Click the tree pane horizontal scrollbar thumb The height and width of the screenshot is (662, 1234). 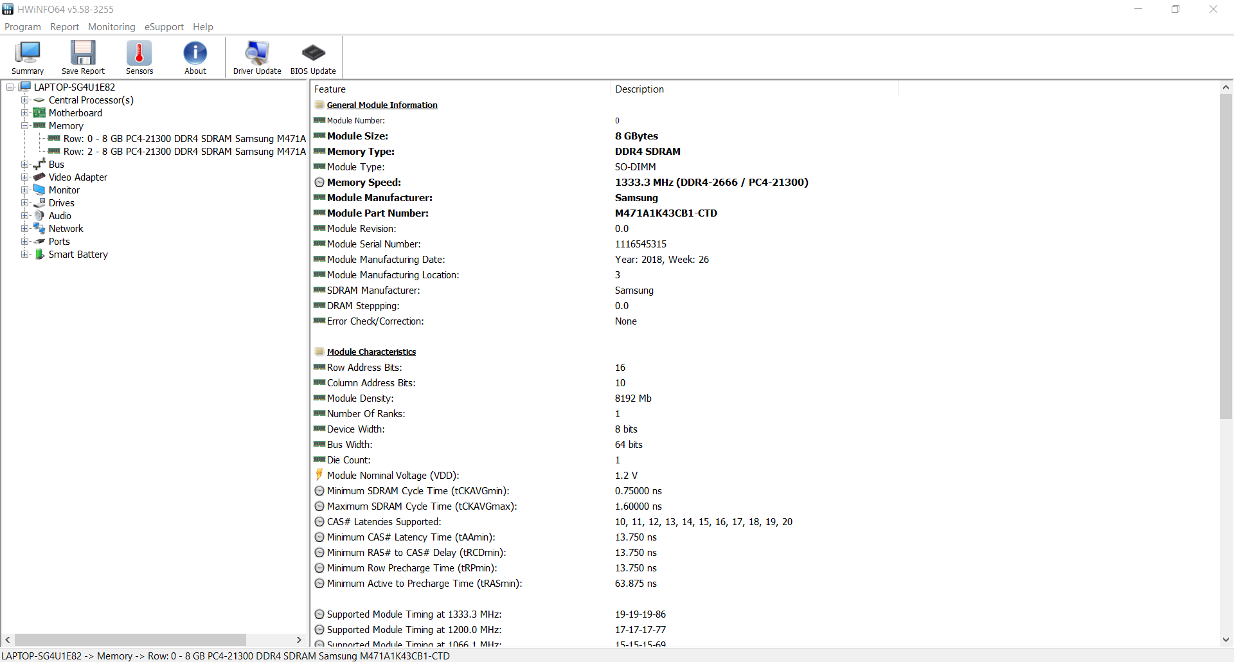[x=130, y=640]
